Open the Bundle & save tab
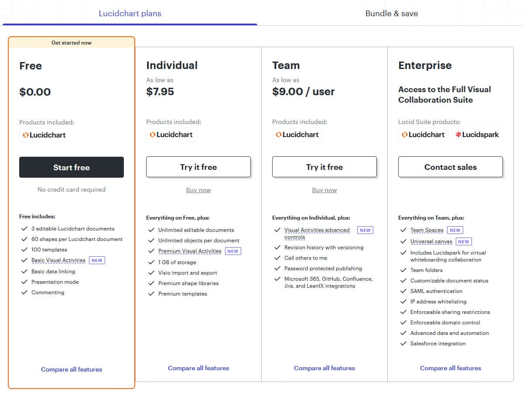The image size is (526, 396). click(391, 14)
